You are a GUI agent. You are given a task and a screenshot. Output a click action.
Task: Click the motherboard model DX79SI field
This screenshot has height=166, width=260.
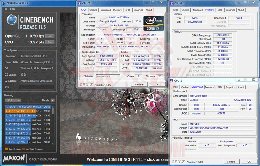coord(209,100)
